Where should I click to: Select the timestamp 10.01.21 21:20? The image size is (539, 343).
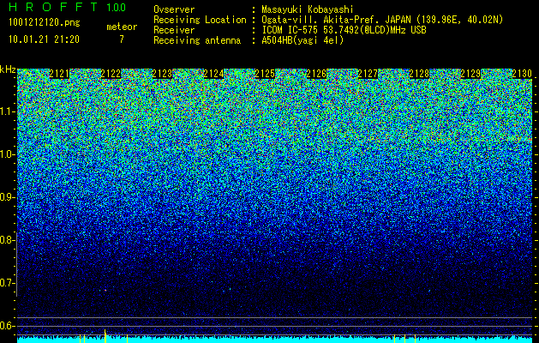click(44, 39)
